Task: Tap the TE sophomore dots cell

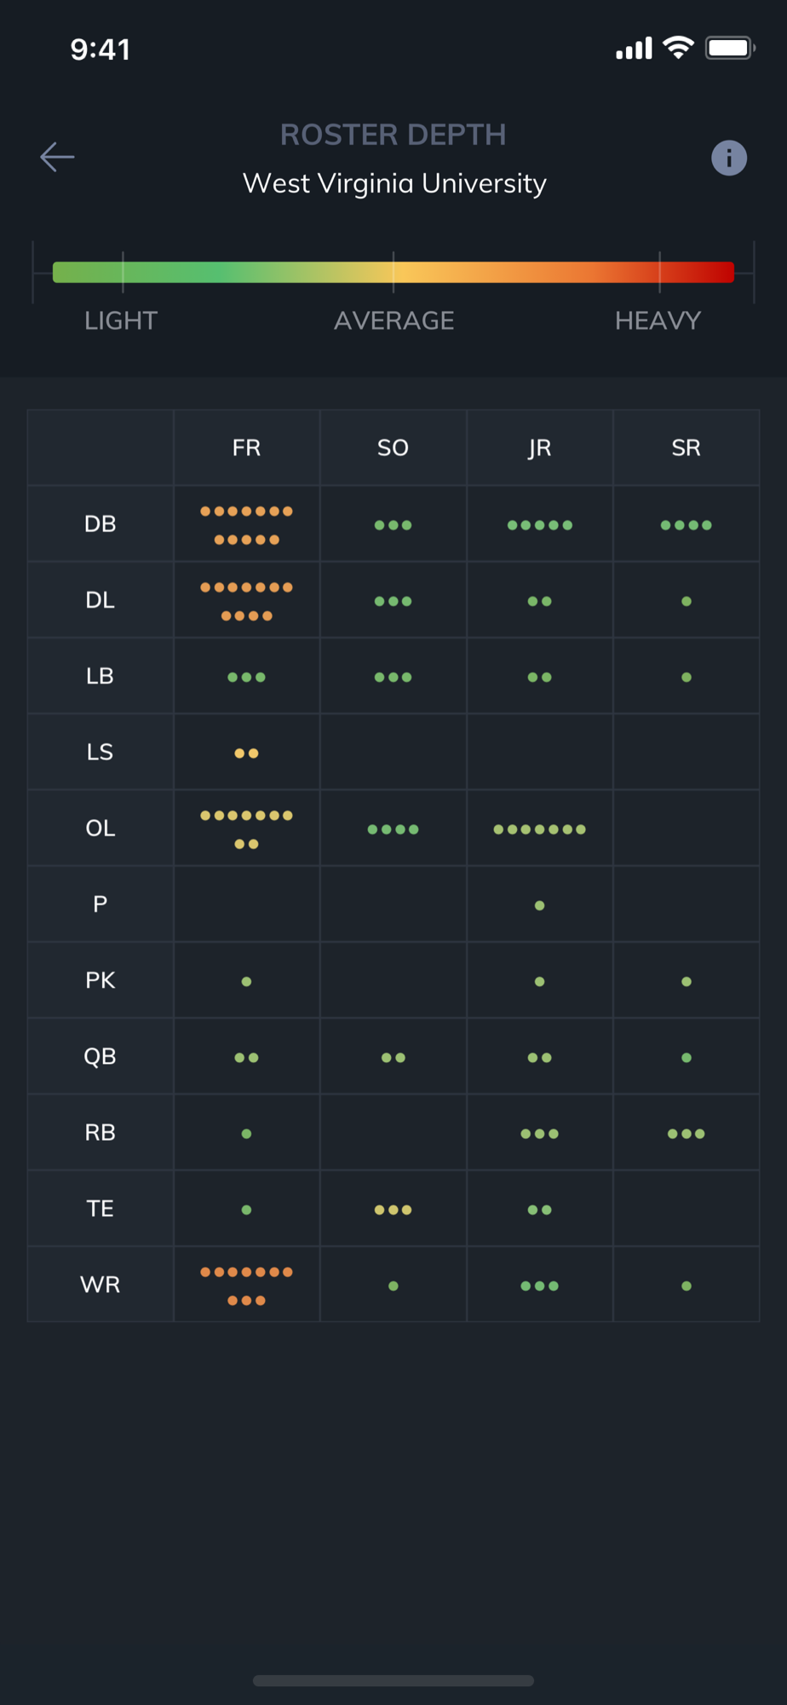Action: coord(393,1209)
